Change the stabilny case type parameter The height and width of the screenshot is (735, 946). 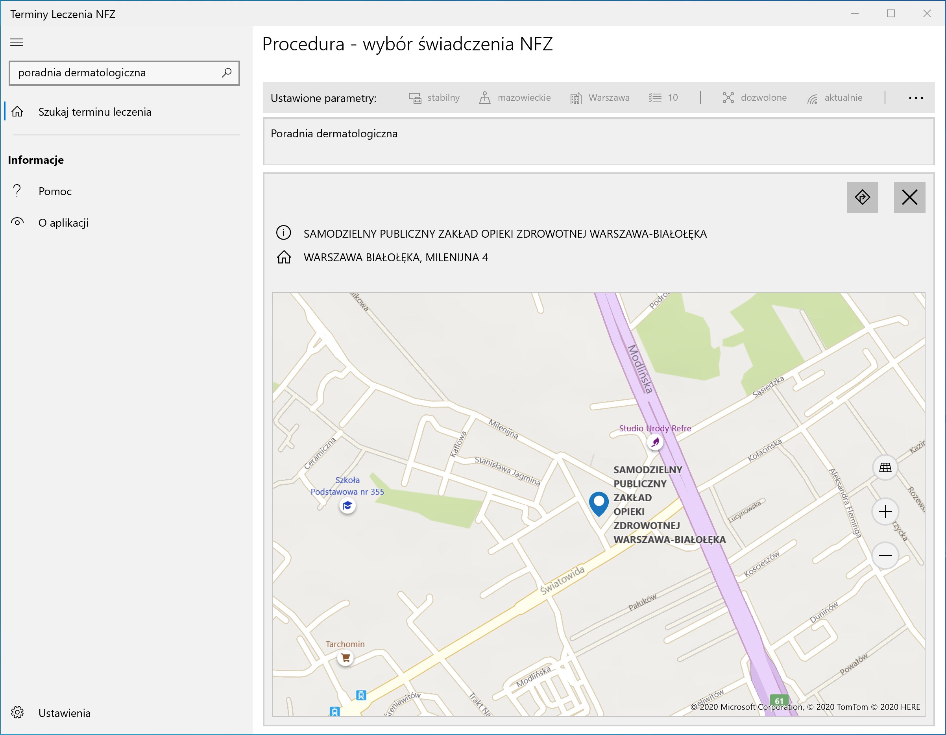[434, 98]
